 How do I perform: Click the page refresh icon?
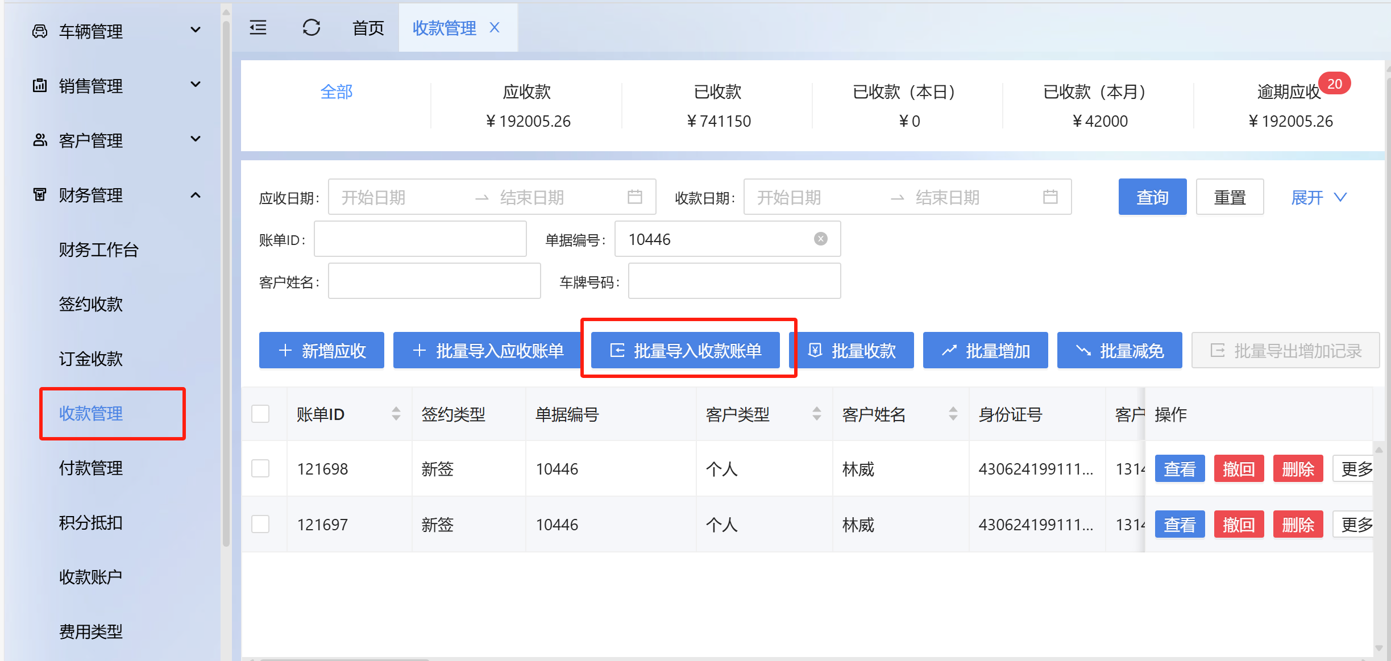312,28
